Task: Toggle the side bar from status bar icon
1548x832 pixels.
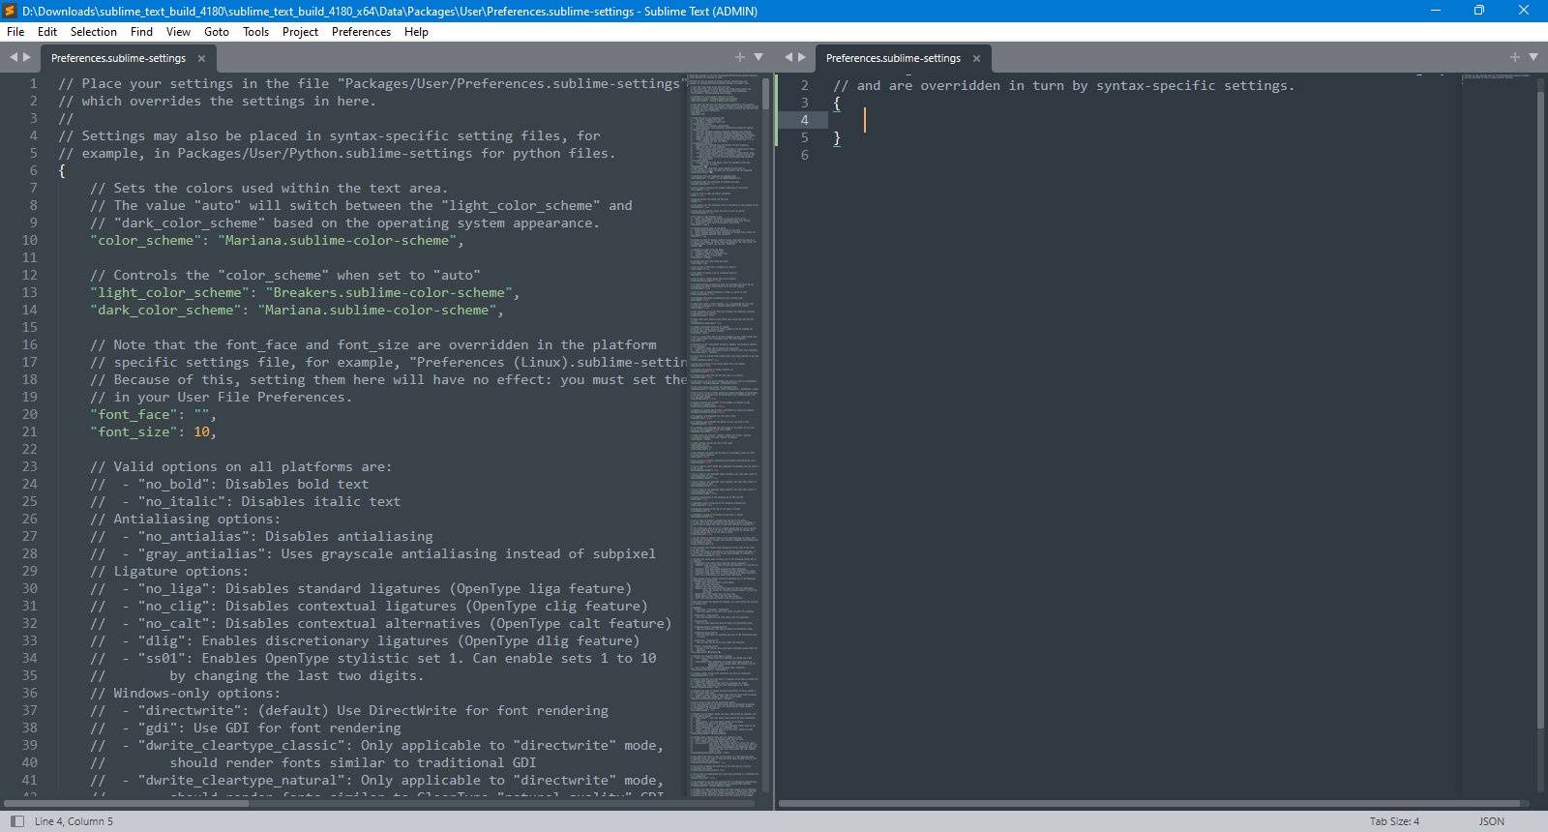Action: (16, 821)
